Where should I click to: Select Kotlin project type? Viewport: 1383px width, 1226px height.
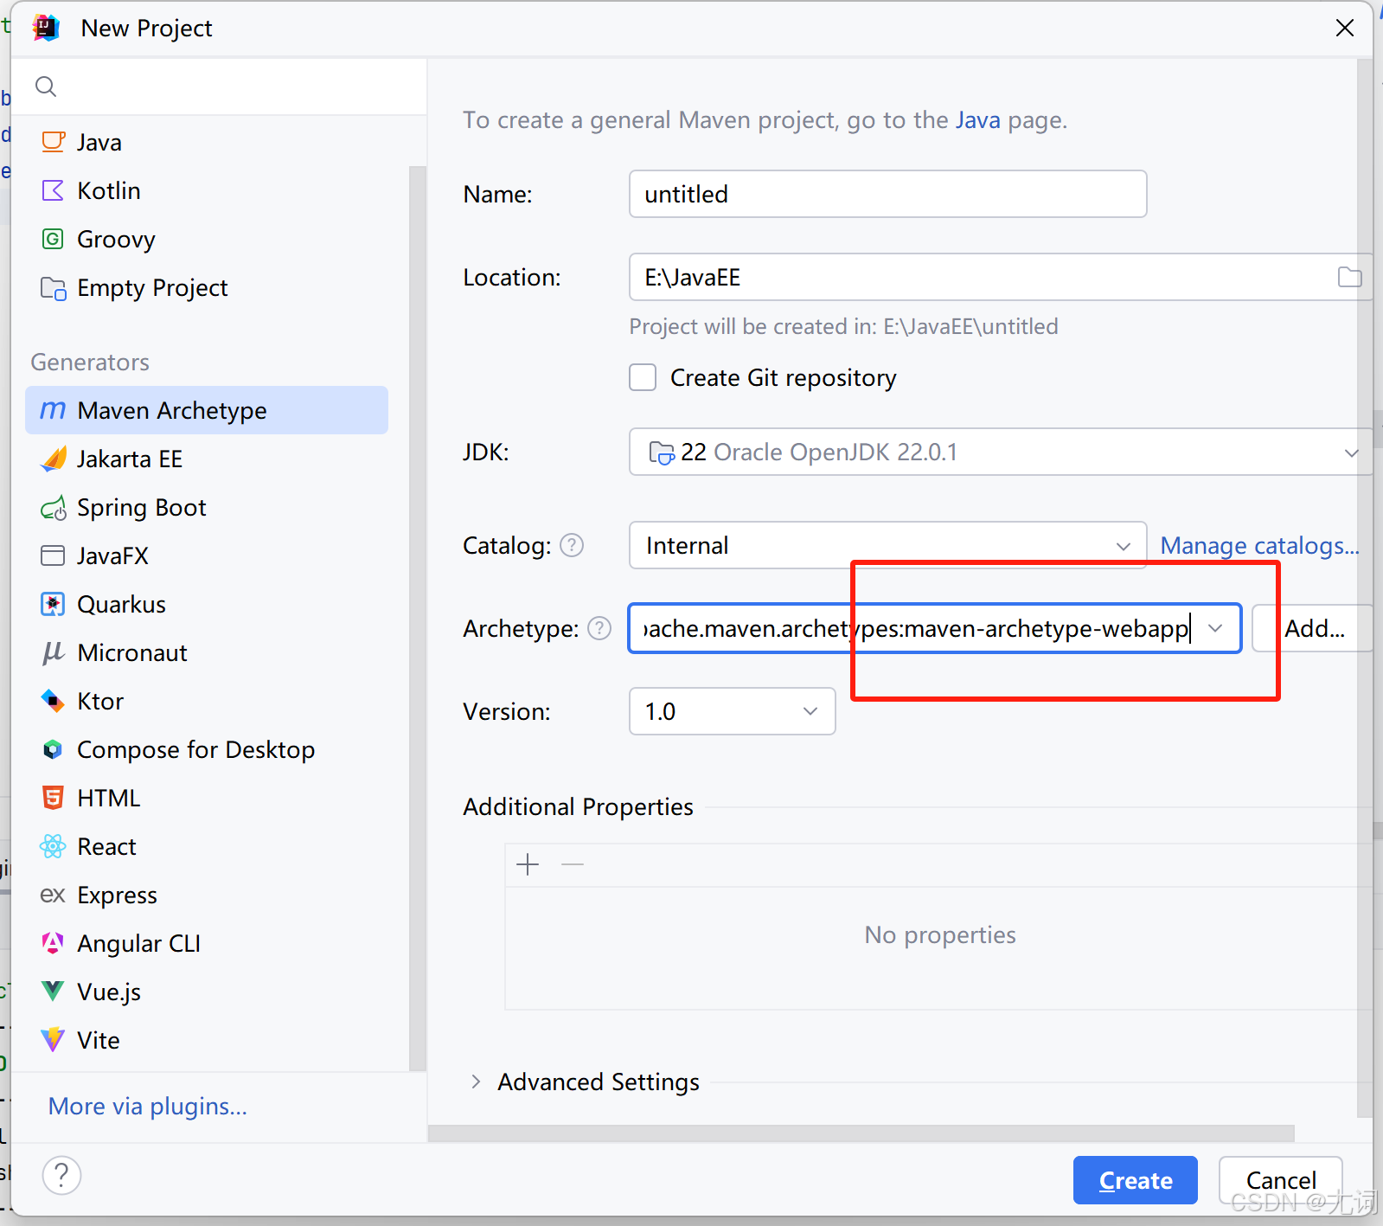(x=207, y=190)
